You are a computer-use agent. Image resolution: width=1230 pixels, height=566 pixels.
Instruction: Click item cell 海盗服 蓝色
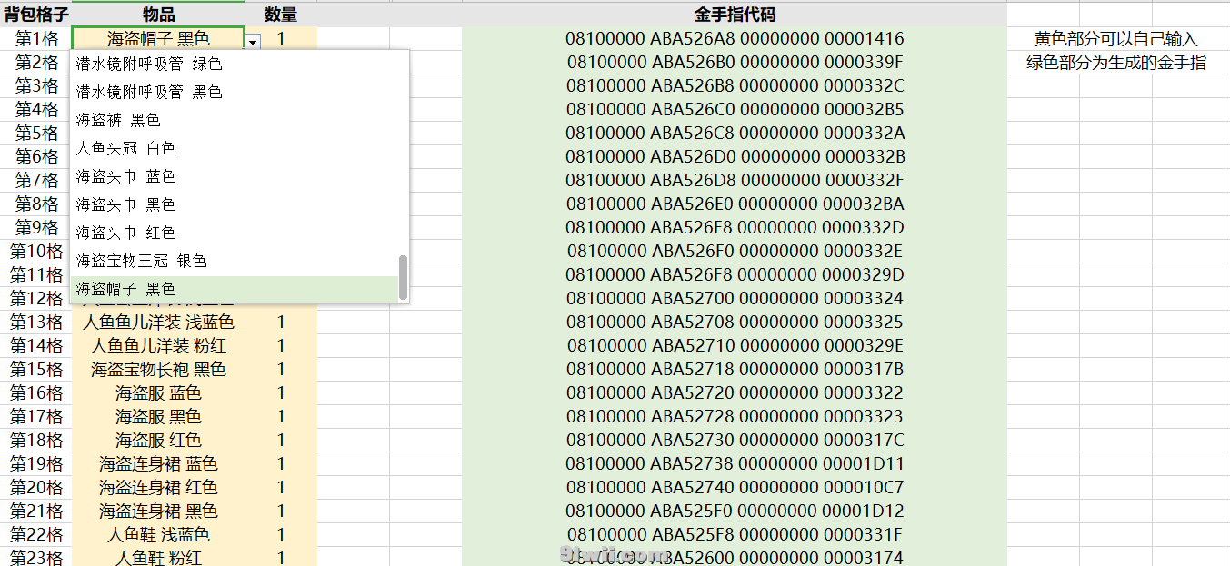coord(158,392)
